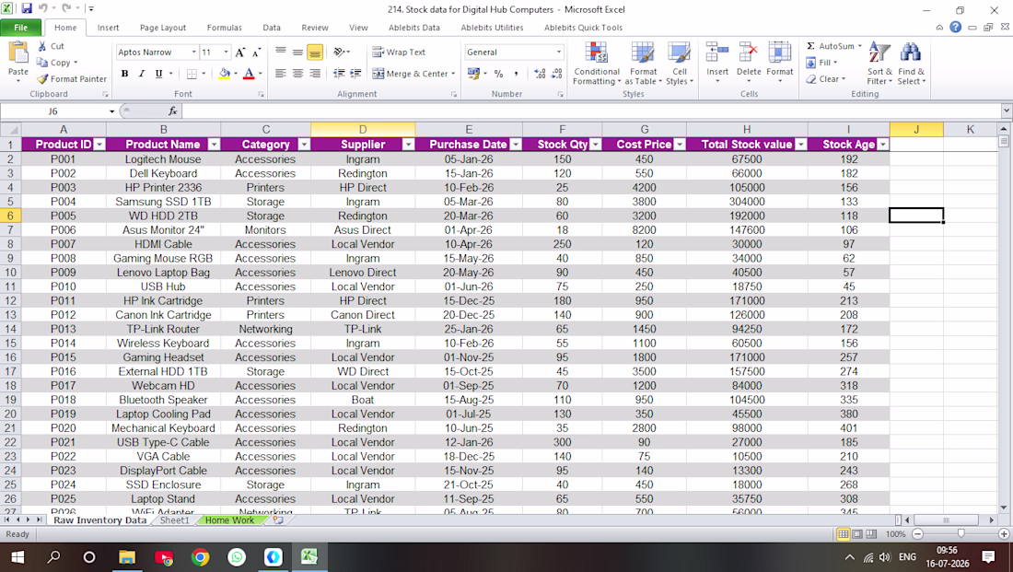Click Increase Decimal icon
The height and width of the screenshot is (572, 1013).
[x=540, y=74]
